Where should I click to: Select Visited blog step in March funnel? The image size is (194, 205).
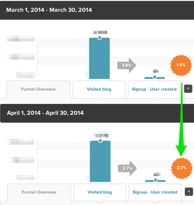pos(99,89)
